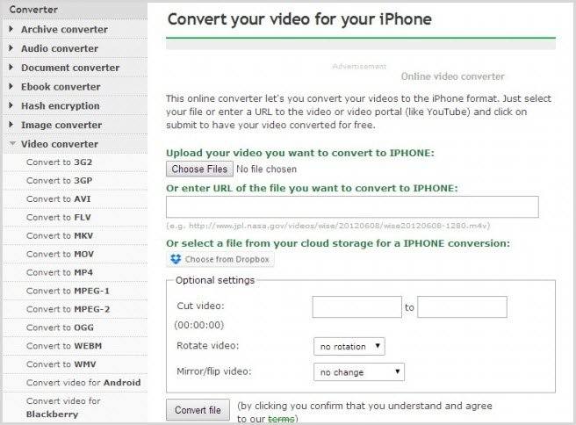Expand the Ebook converter arrow
This screenshot has width=576, height=425.
tap(11, 86)
